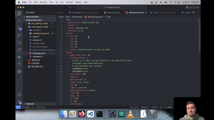Open the Explorer view in activity bar
Viewport: 214px width, 120px height.
[x=19, y=13]
